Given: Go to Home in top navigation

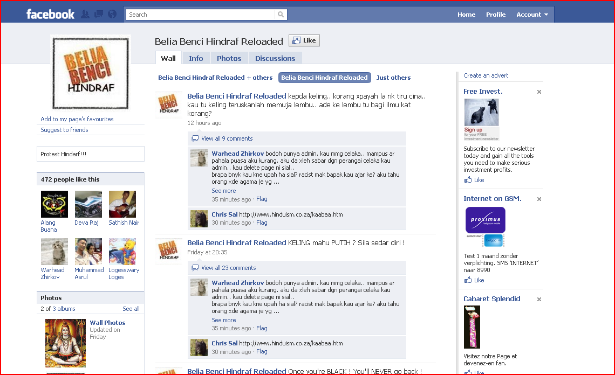Looking at the screenshot, I should tap(466, 15).
